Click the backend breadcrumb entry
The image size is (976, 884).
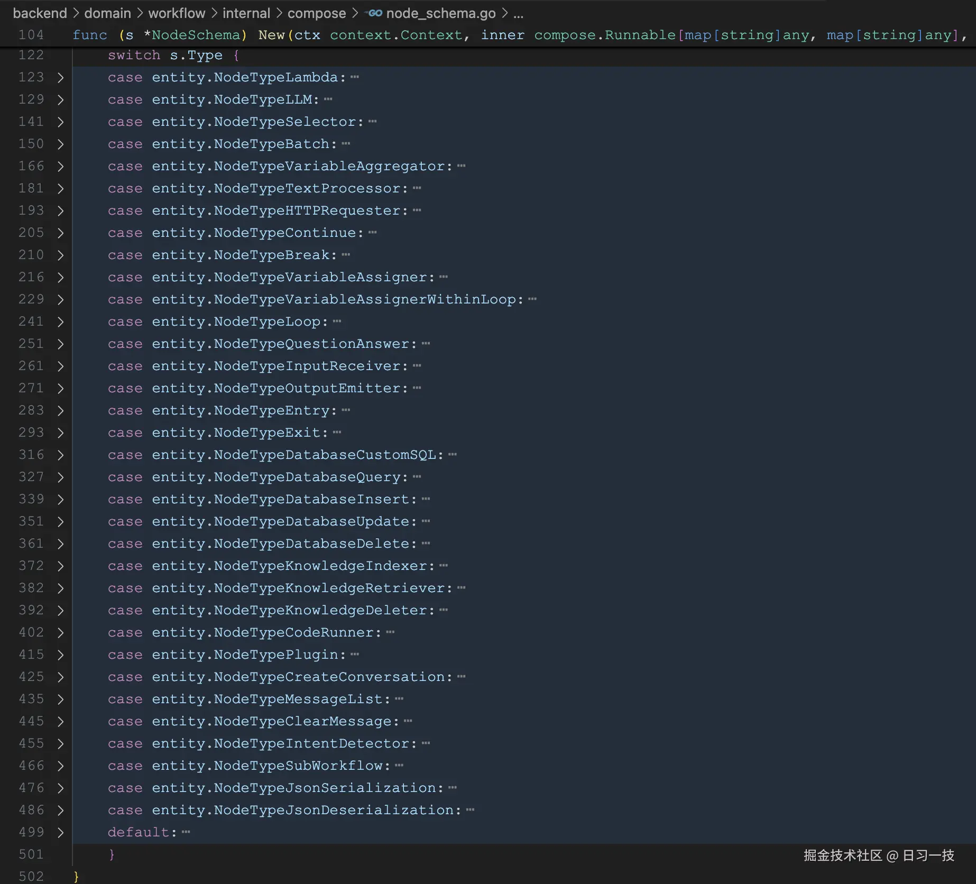[40, 13]
